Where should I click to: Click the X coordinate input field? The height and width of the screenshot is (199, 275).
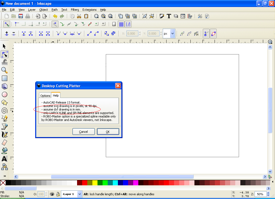132,34
